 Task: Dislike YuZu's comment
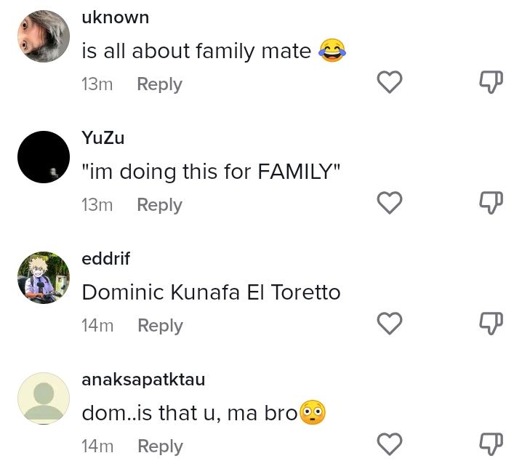(x=491, y=204)
